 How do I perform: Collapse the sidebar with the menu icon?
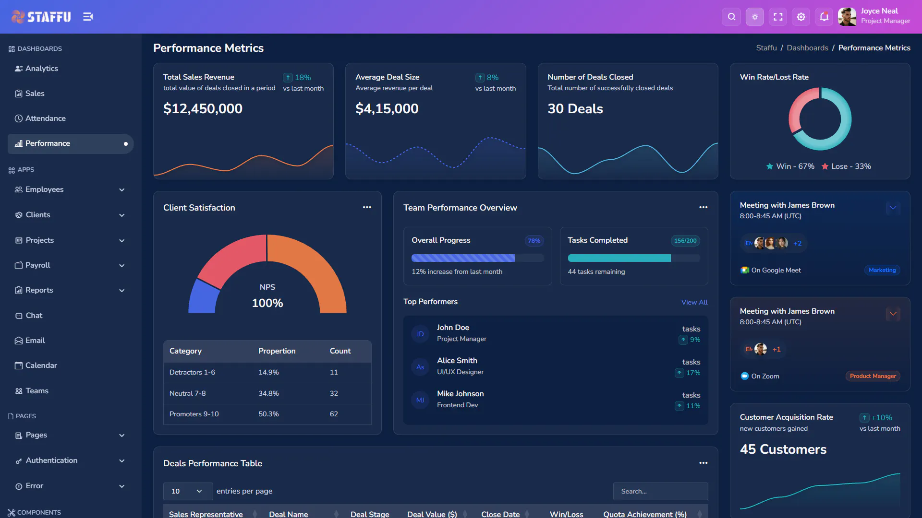pos(88,17)
